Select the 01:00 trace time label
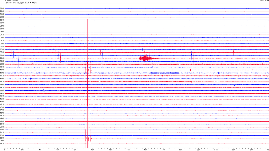The height and width of the screenshot is (151, 269). (x=2, y=14)
